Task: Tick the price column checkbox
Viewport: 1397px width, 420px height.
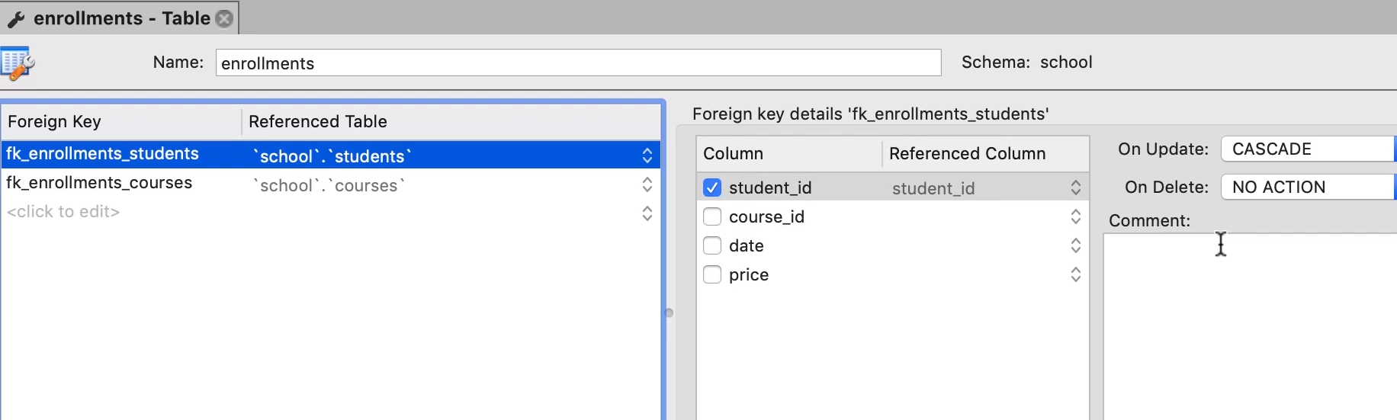Action: 712,274
